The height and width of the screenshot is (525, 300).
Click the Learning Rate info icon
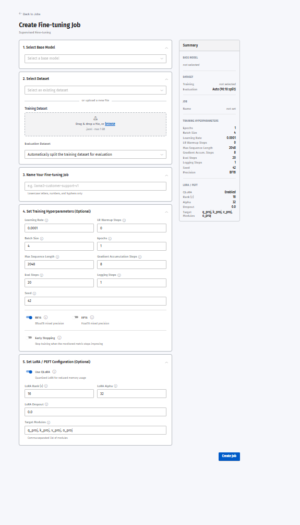46,220
